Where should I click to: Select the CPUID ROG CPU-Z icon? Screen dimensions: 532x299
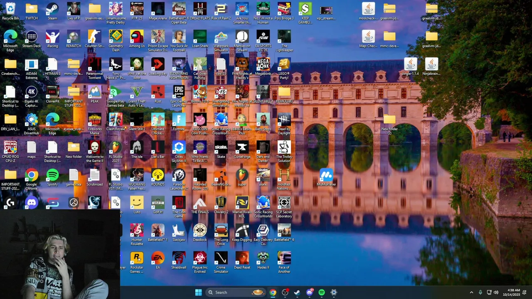(x=10, y=152)
